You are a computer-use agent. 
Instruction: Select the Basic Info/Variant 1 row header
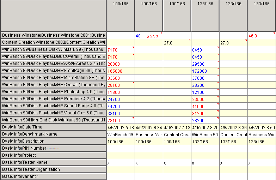tap(53, 176)
